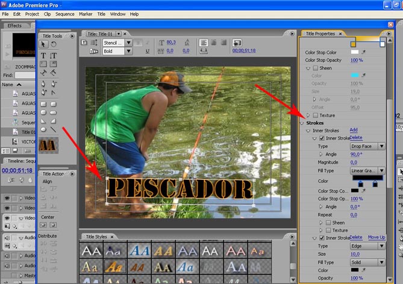This screenshot has height=284, width=403.
Task: Toggle the Show Video background icon
Action: (237, 43)
